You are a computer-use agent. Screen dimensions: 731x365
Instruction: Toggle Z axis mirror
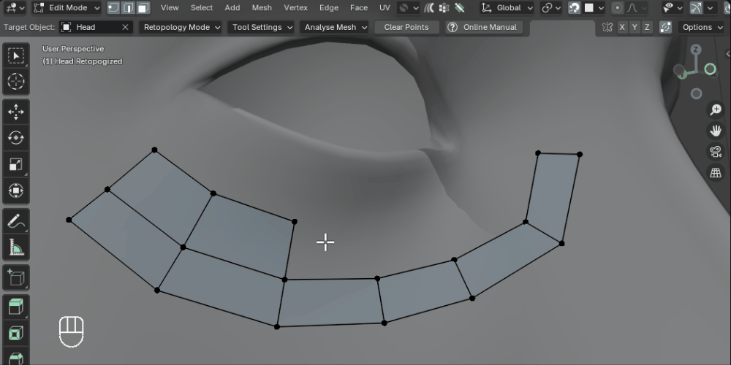(647, 27)
